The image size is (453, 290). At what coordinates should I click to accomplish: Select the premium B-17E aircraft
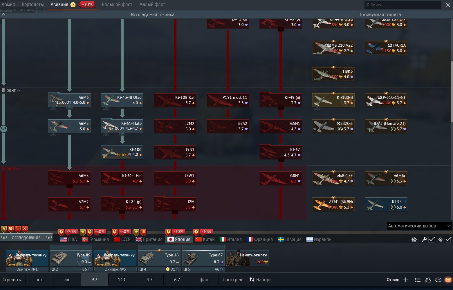[333, 178]
